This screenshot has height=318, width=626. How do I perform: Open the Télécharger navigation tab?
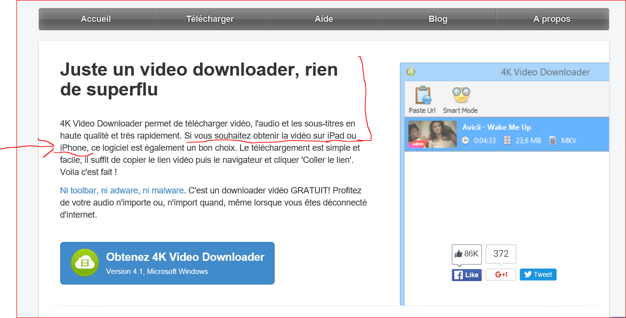[210, 19]
